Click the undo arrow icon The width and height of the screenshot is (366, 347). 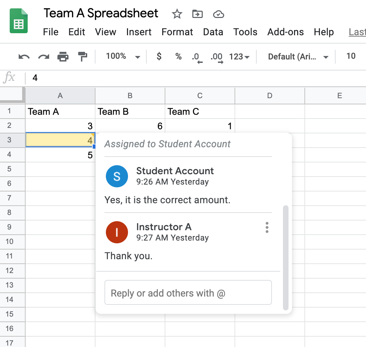pos(24,57)
